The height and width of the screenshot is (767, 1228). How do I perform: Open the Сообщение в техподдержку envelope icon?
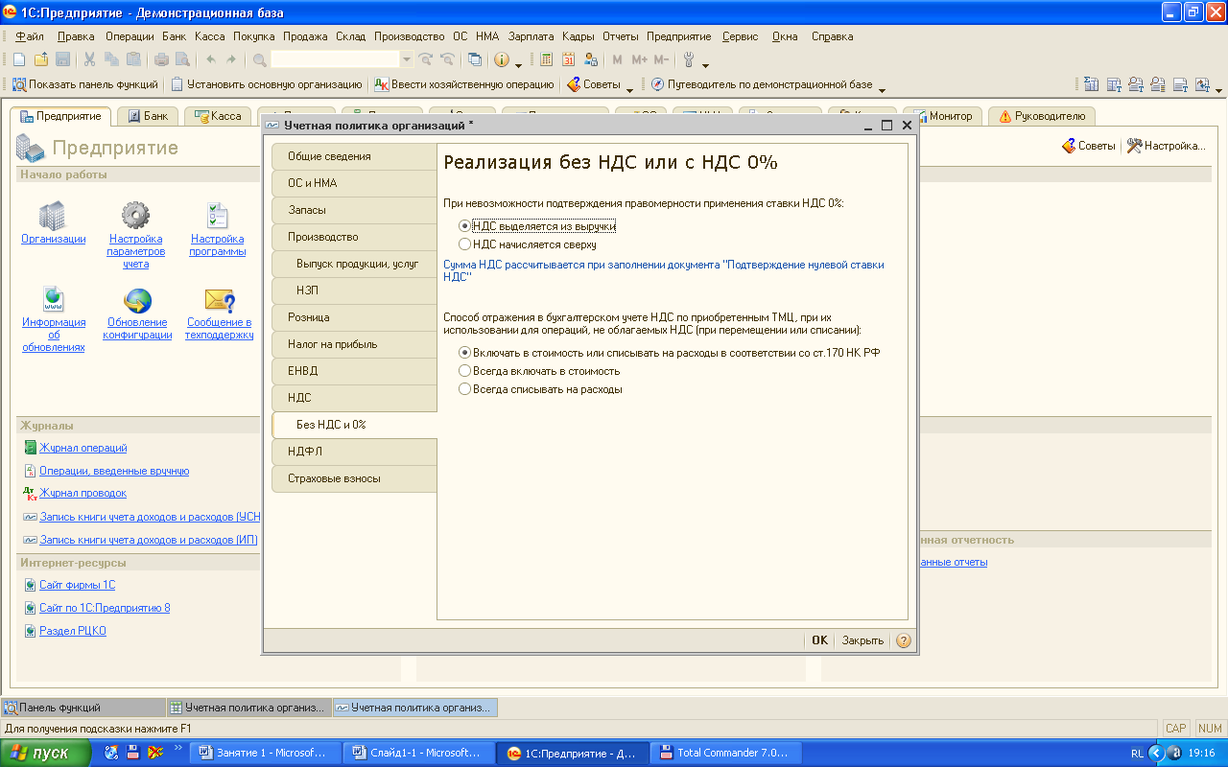coord(220,301)
